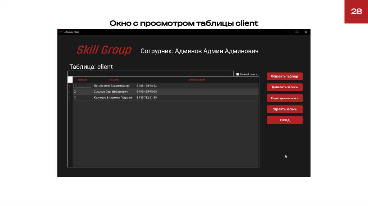Click the "Обновить таблицу" button
This screenshot has width=368, height=206.
click(285, 76)
